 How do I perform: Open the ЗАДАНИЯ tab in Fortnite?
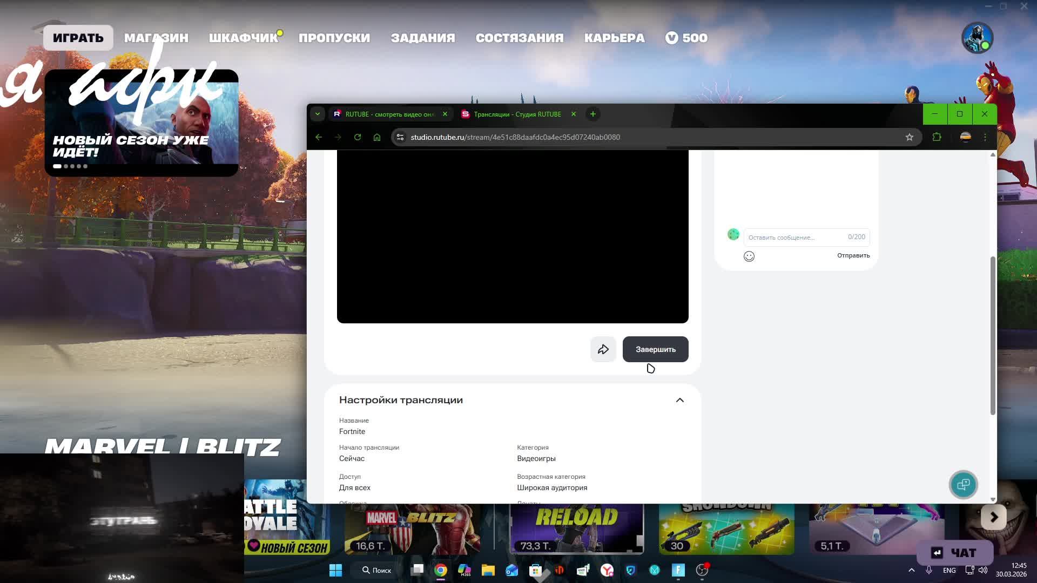423,38
